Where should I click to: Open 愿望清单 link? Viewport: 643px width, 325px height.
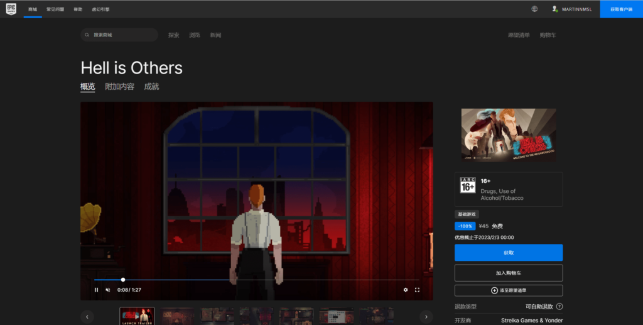pyautogui.click(x=519, y=35)
